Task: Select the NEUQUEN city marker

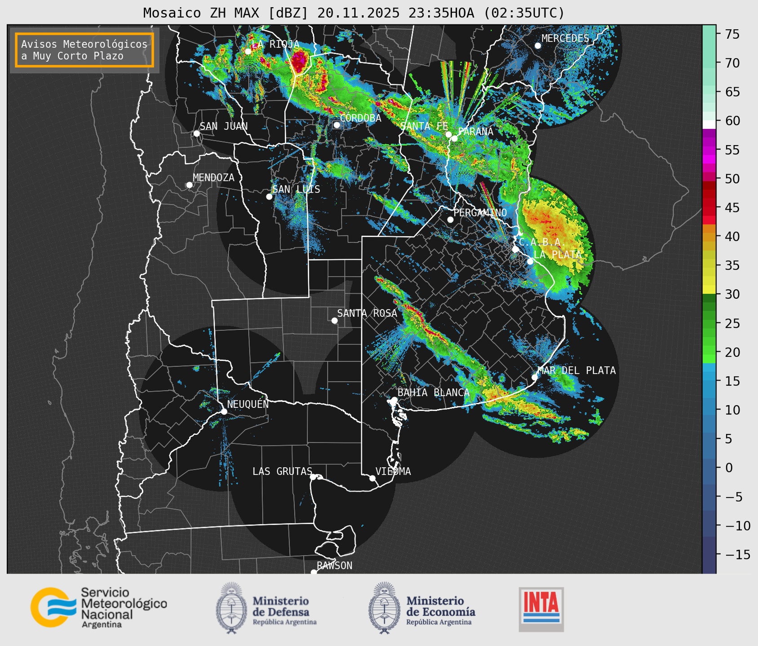Action: click(224, 411)
